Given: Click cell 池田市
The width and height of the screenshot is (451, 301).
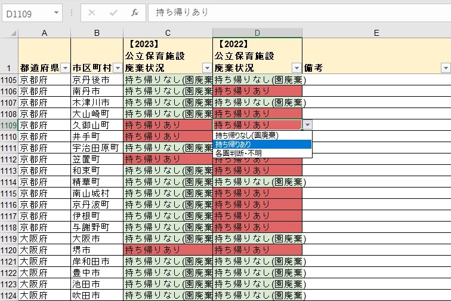Looking at the screenshot, I should pyautogui.click(x=97, y=284).
